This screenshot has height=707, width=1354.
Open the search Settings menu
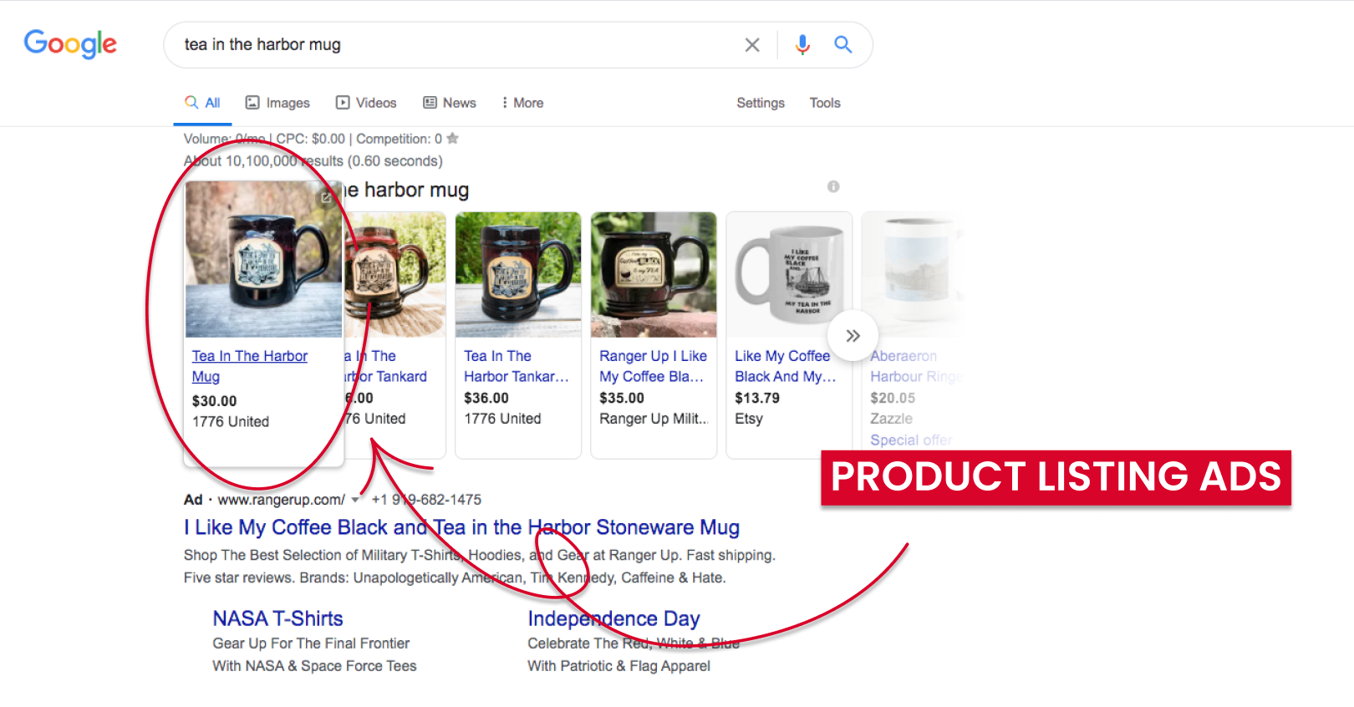coord(760,102)
